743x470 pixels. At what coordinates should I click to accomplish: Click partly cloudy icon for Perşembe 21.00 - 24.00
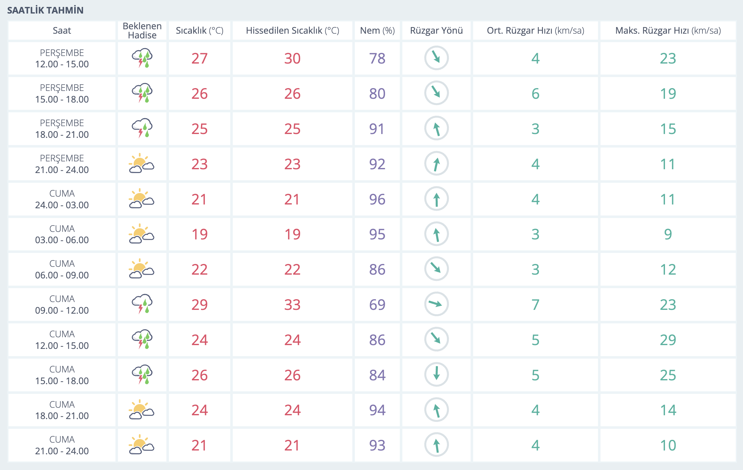coord(142,164)
